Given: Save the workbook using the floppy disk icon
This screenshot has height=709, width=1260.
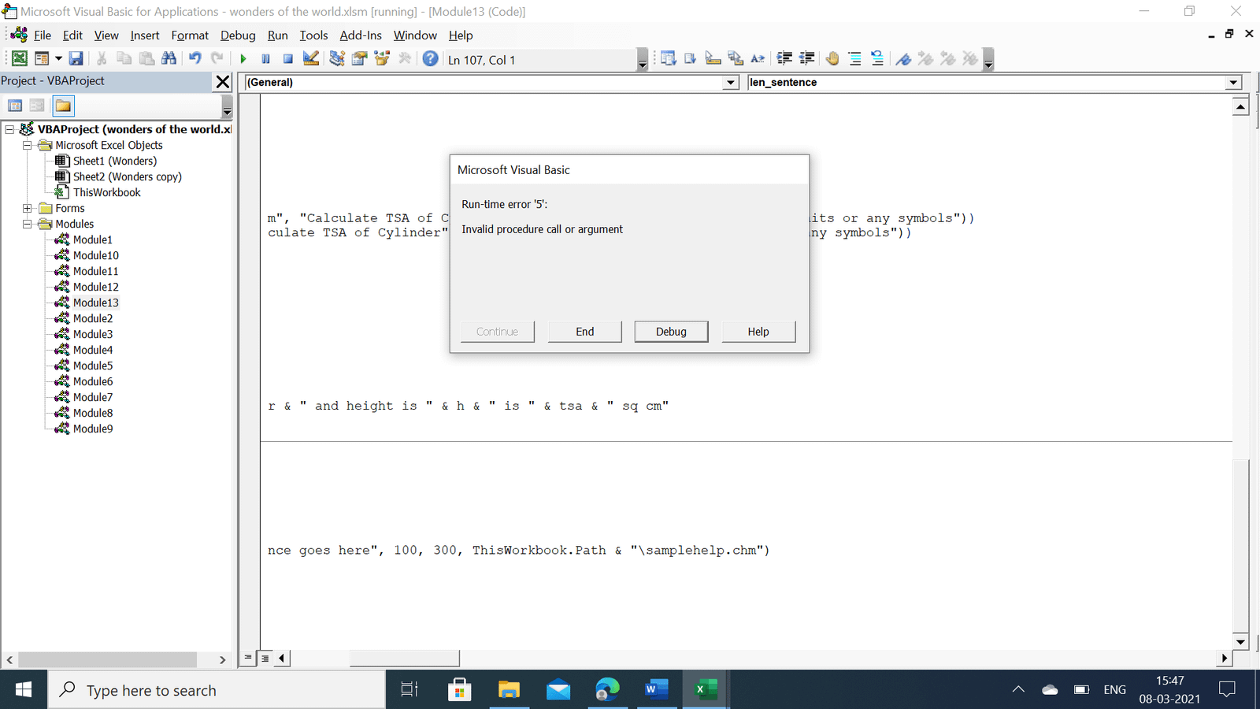Looking at the screenshot, I should pos(76,59).
